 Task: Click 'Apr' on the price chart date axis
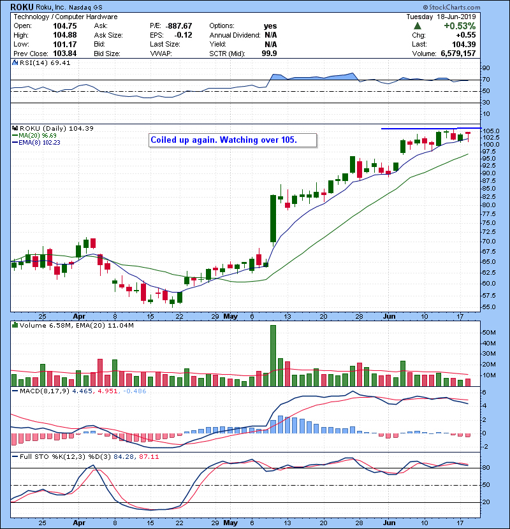79,317
